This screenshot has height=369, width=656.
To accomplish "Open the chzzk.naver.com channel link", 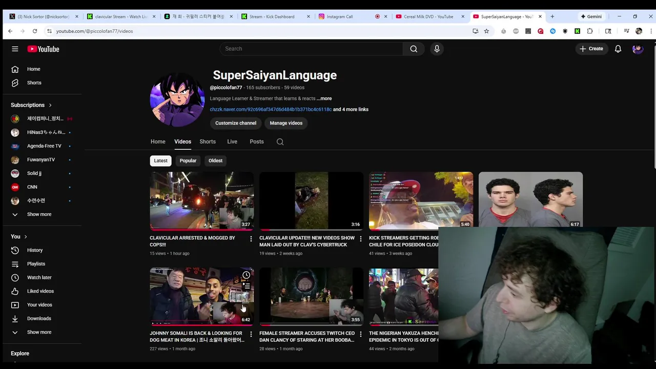I will click(271, 109).
